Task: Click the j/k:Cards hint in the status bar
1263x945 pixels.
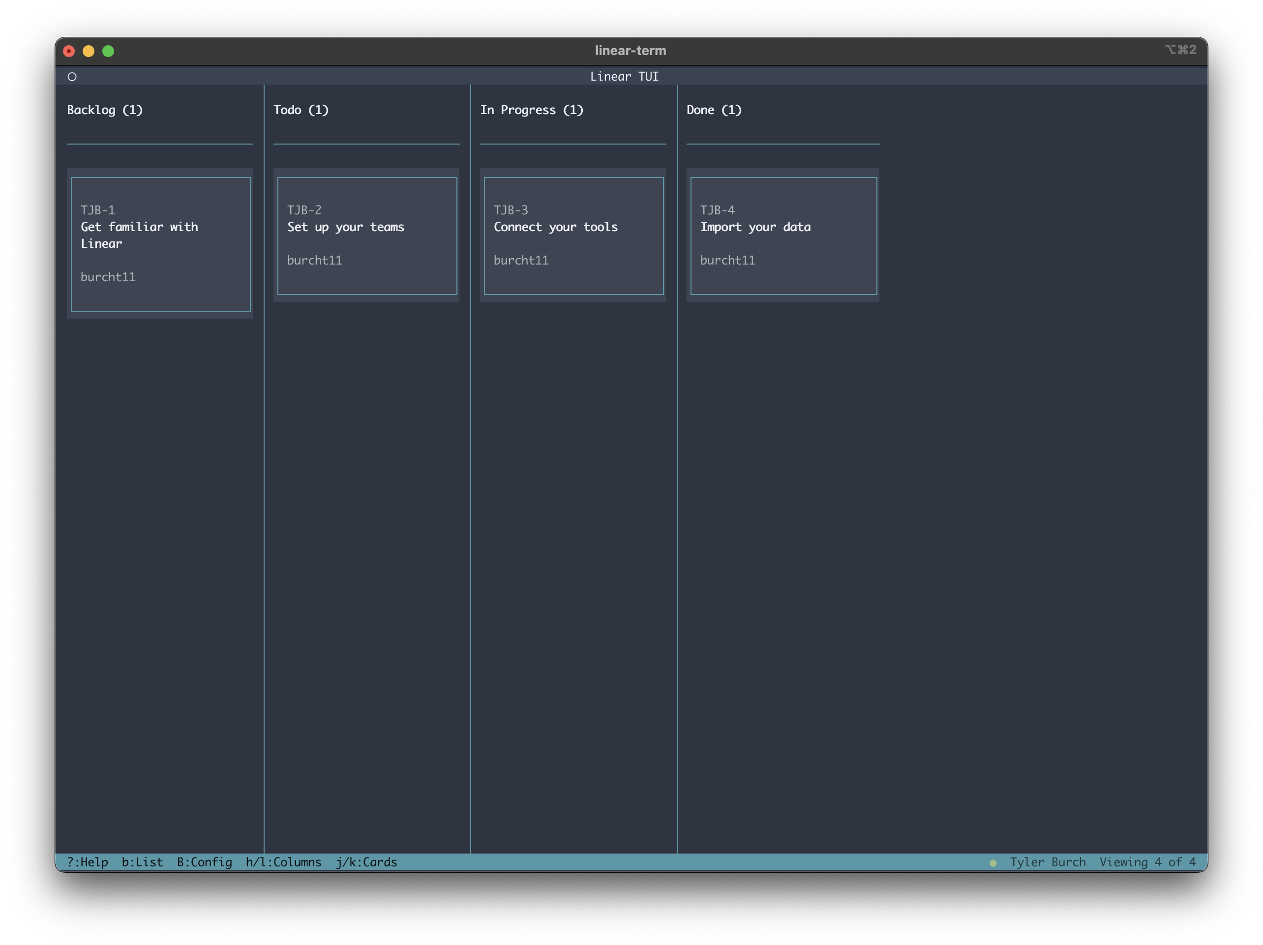Action: pyautogui.click(x=366, y=862)
